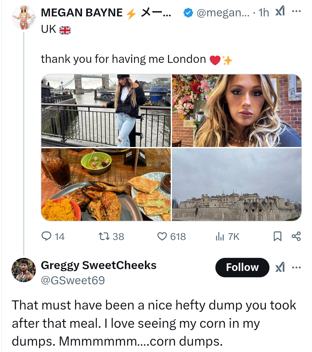The width and height of the screenshot is (312, 352).
Task: Open Greggy SweetCheeks' avatar
Action: tap(24, 270)
